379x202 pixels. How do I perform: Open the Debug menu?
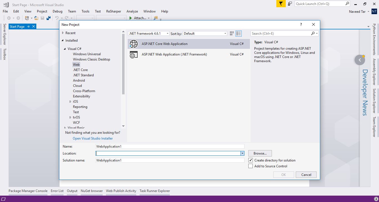57,11
